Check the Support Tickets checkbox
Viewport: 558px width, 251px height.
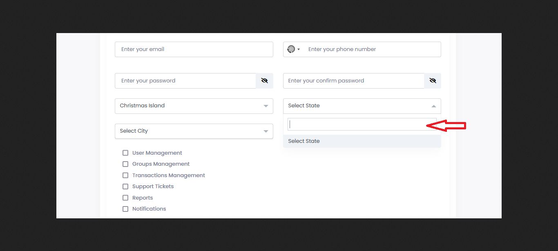pyautogui.click(x=125, y=187)
